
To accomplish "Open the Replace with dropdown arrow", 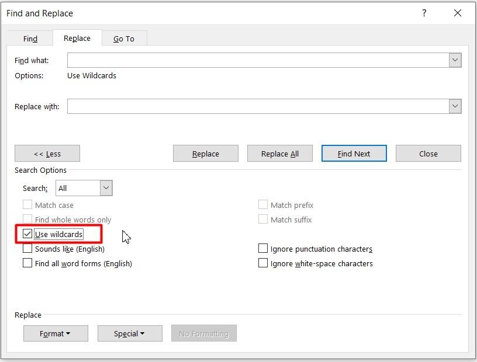I will tap(455, 106).
